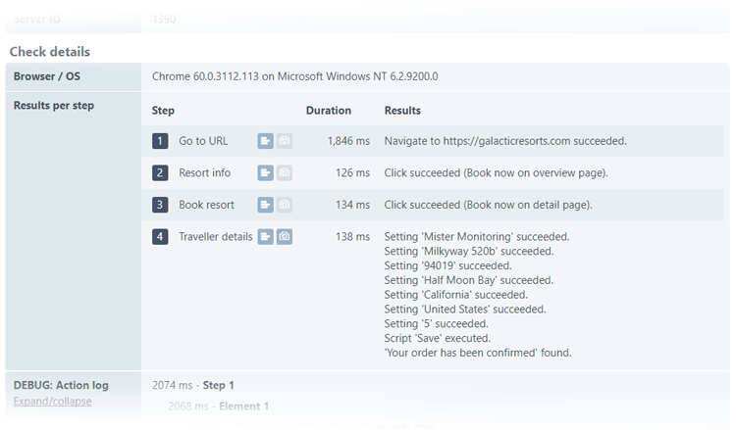Screen dimensions: 736x430
Task: Click "Script 'Save' executed" line
Action: click(438, 338)
